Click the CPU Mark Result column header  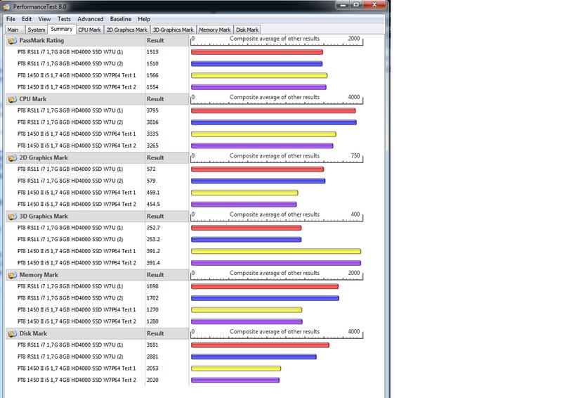[166, 99]
